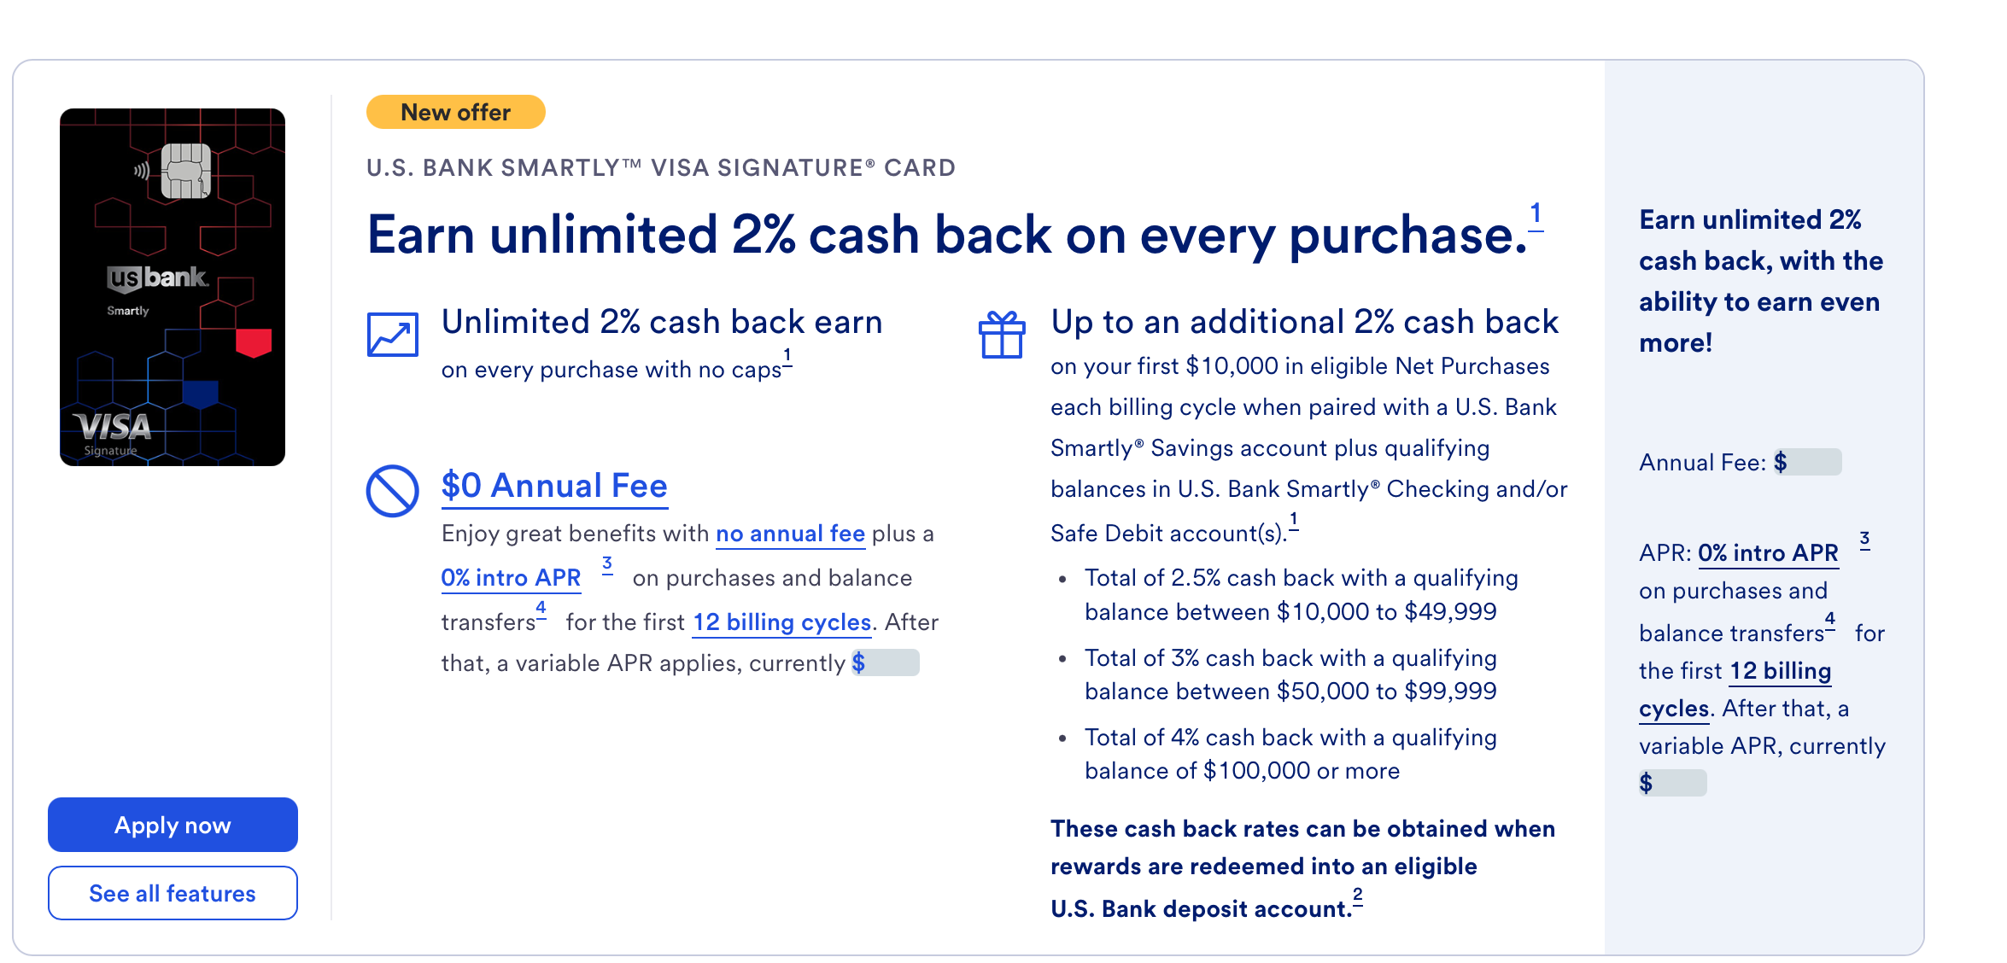
Task: Click the New offer badge
Action: coord(455,113)
